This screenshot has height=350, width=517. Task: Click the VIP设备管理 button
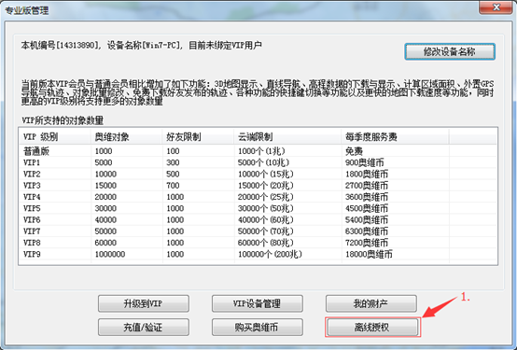[x=258, y=303]
